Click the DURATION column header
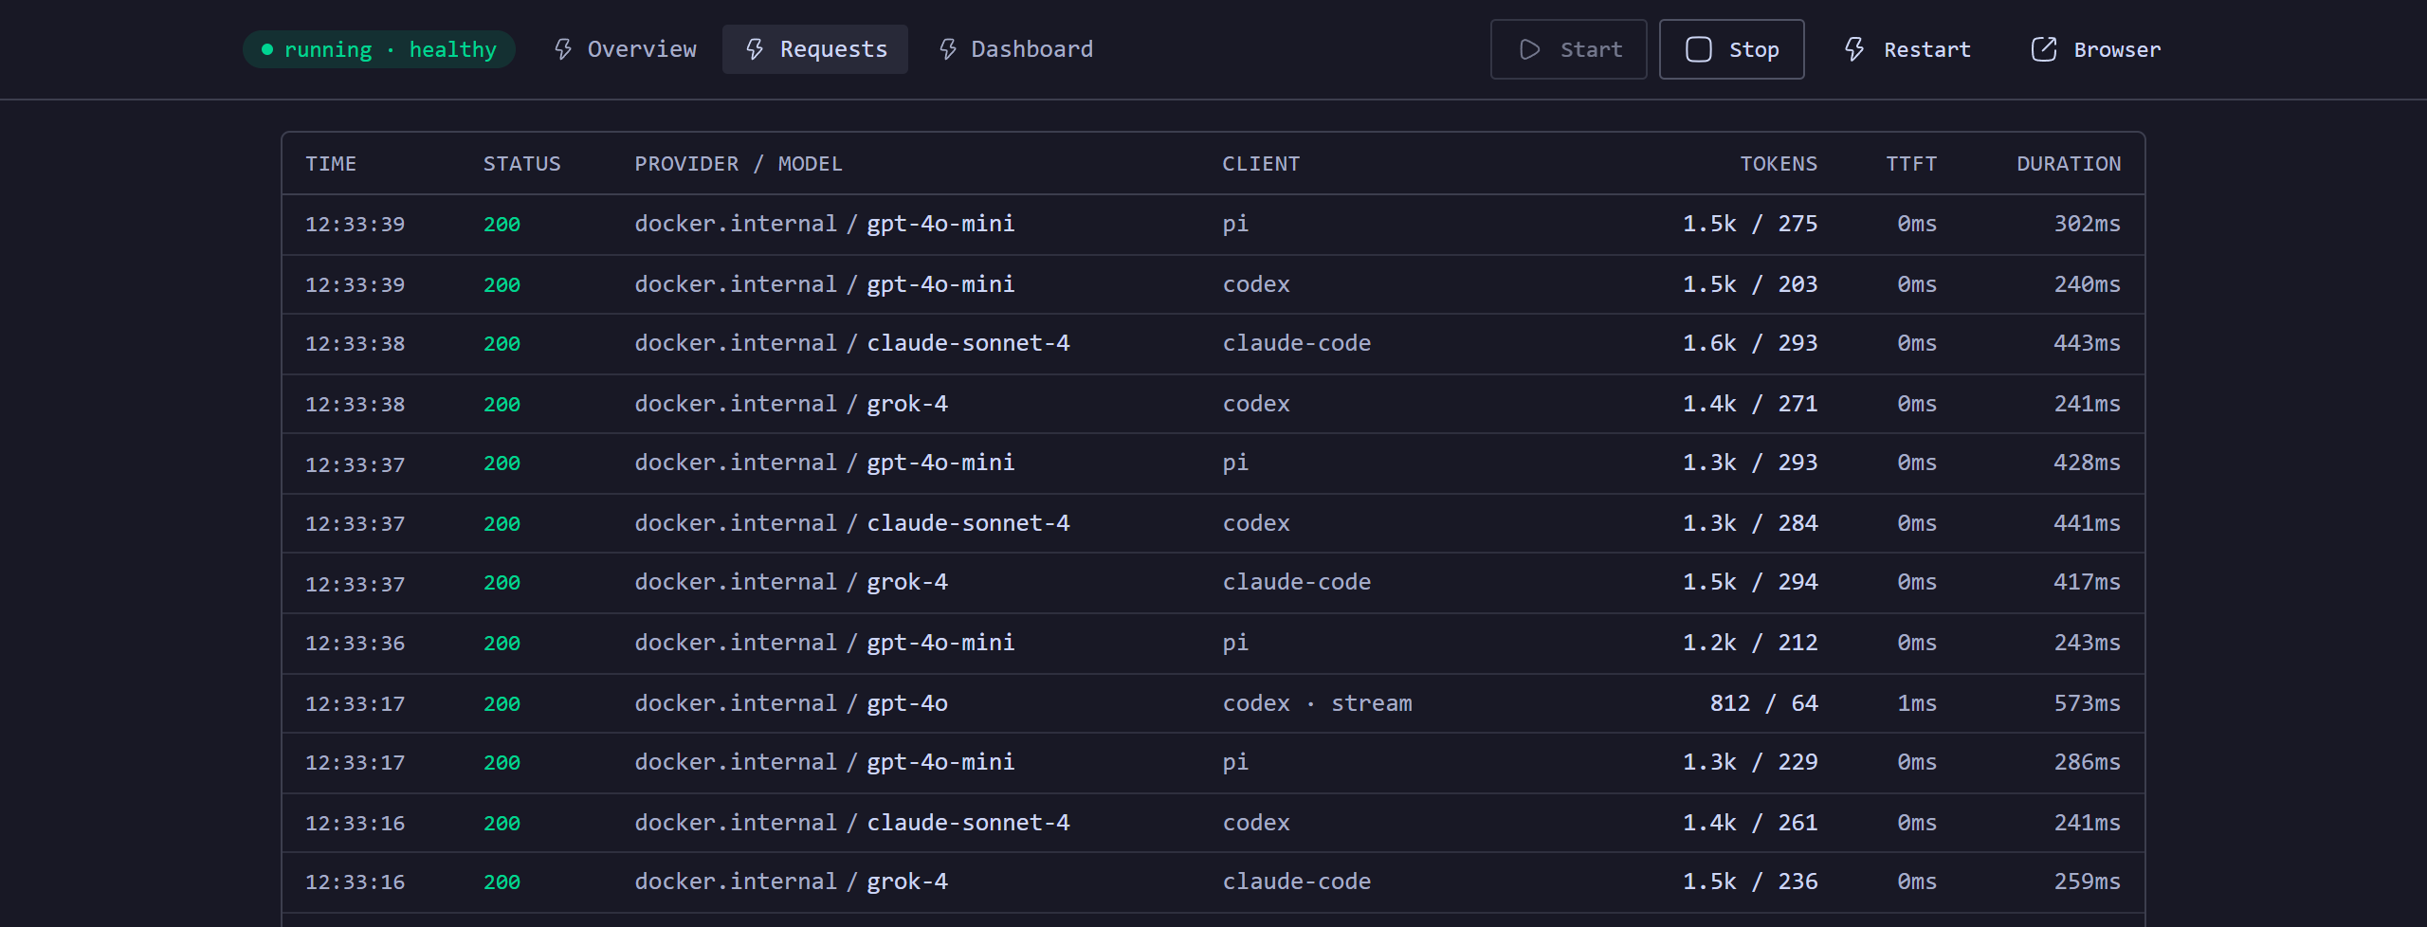This screenshot has height=927, width=2427. tap(2069, 164)
